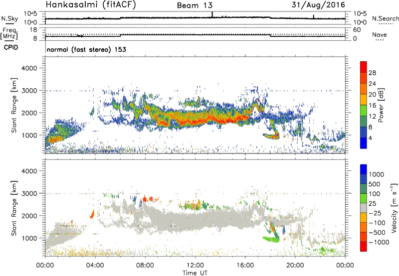
Task: Click the 24 dB colorbar label
Action: coord(372,84)
